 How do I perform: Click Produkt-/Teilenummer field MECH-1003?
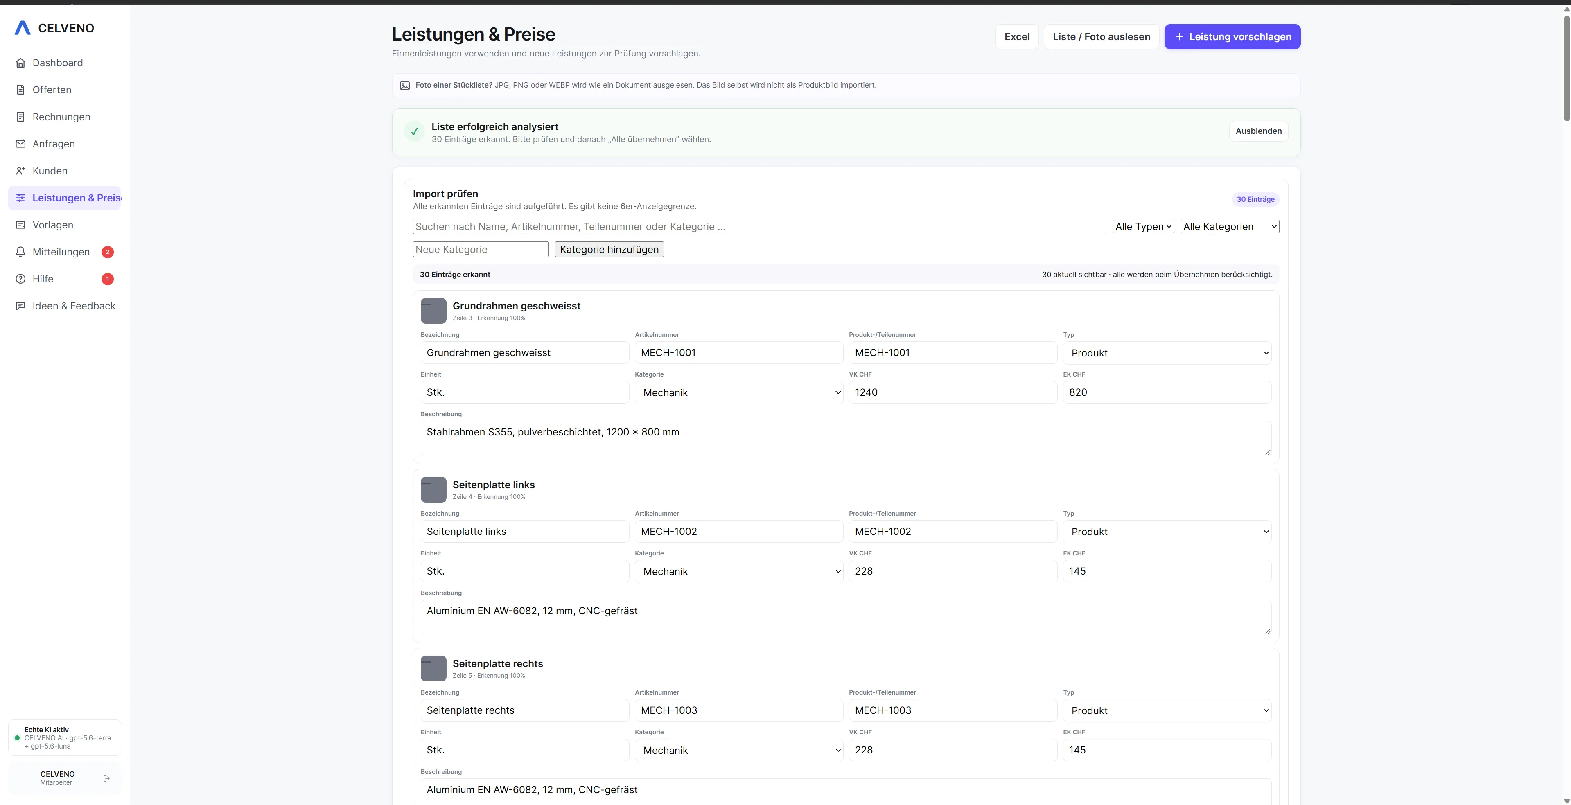(x=953, y=710)
